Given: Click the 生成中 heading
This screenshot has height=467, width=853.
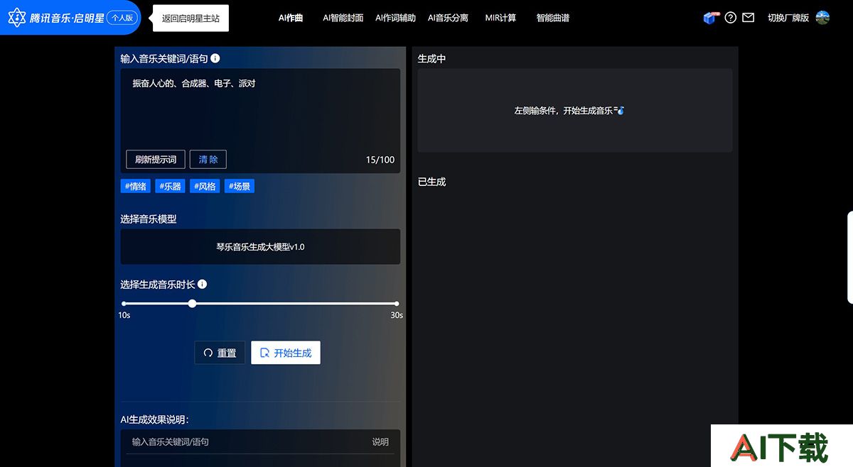Looking at the screenshot, I should 432,59.
